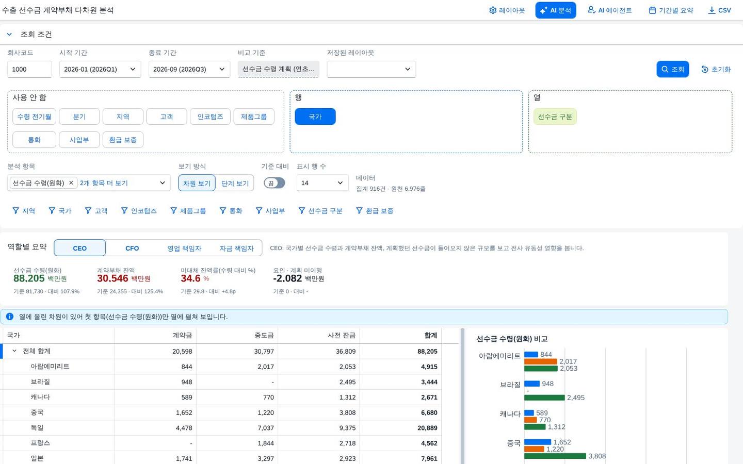Image resolution: width=743 pixels, height=464 pixels.
Task: Open the 지역 filter
Action: coord(24,211)
